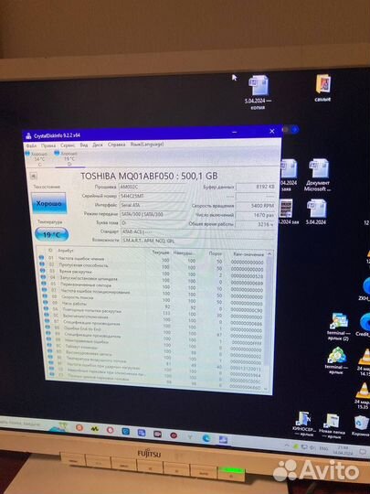The height and width of the screenshot is (494, 370).
Task: Click the volume speaker tray icon
Action: [312, 447]
